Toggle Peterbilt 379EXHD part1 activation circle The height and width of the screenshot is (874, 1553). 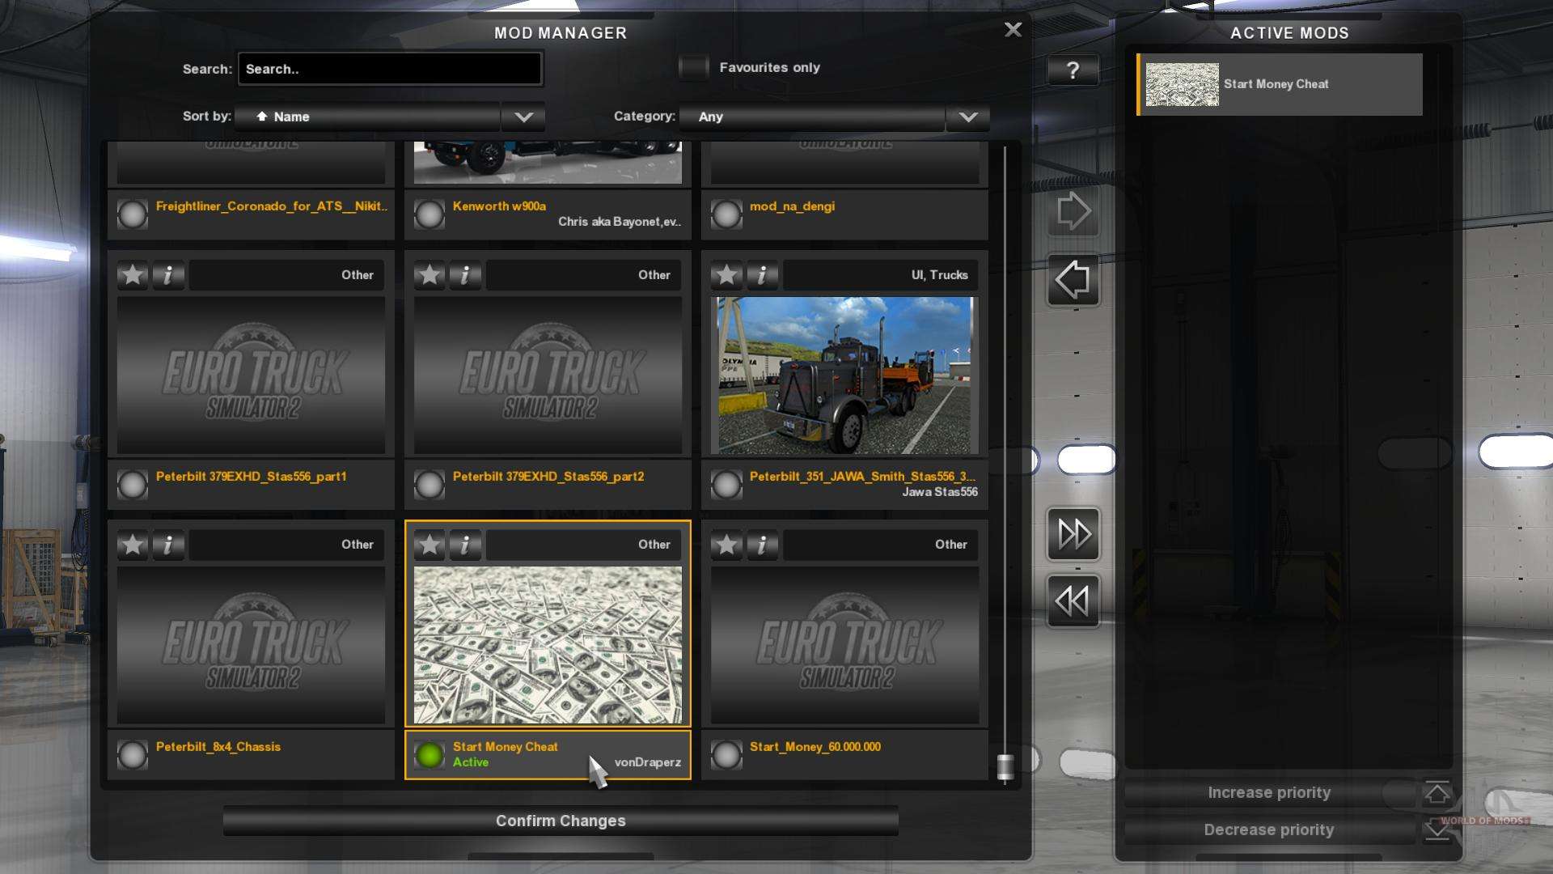pos(133,485)
